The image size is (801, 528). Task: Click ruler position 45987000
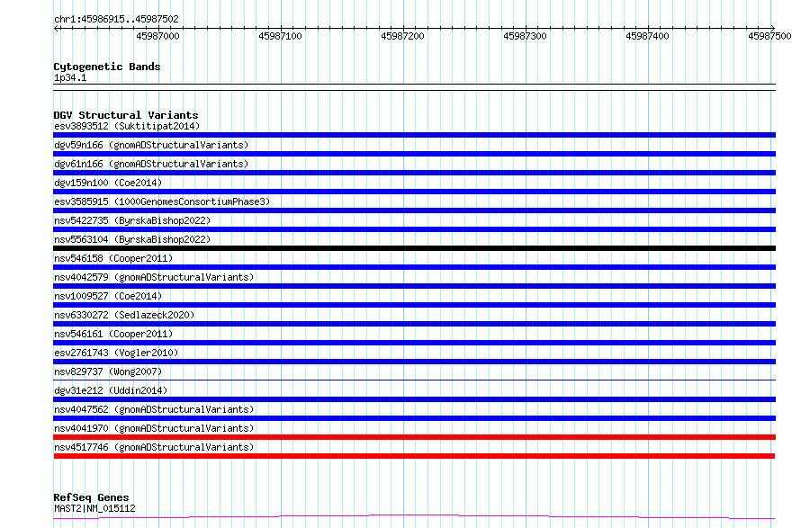pos(157,36)
